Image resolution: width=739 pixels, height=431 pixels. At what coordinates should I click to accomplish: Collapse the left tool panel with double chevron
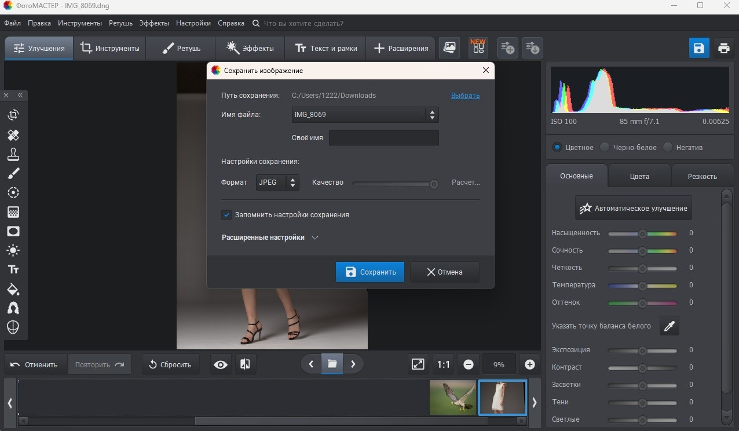pyautogui.click(x=20, y=95)
